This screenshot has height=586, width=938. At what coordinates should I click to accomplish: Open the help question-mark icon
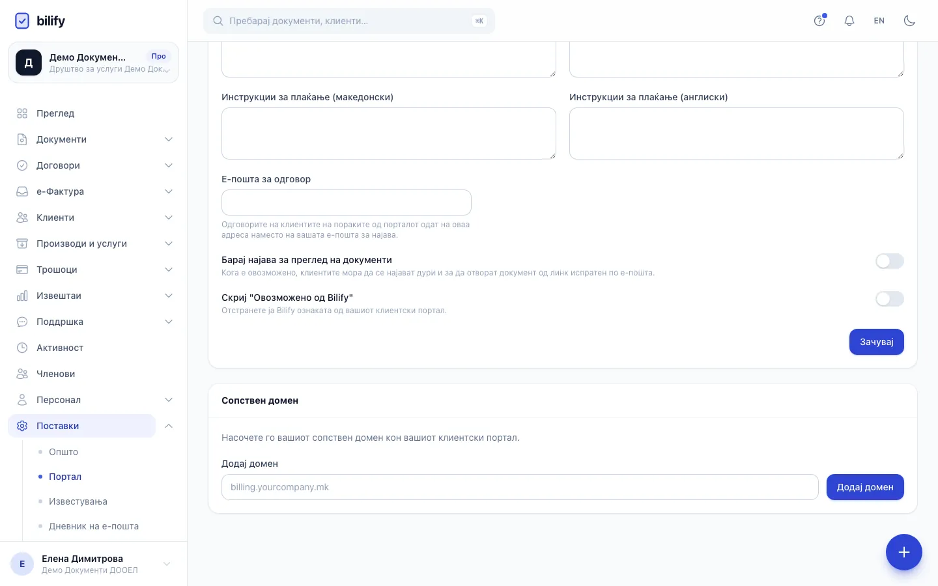(x=819, y=21)
